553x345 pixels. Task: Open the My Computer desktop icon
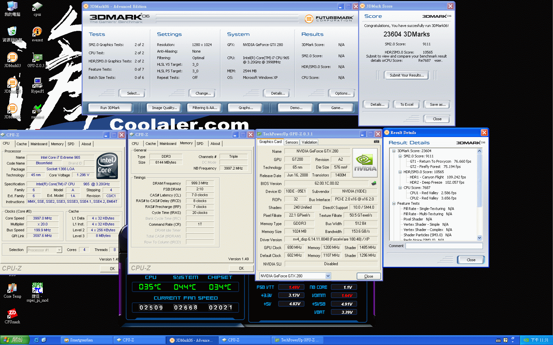(x=12, y=9)
